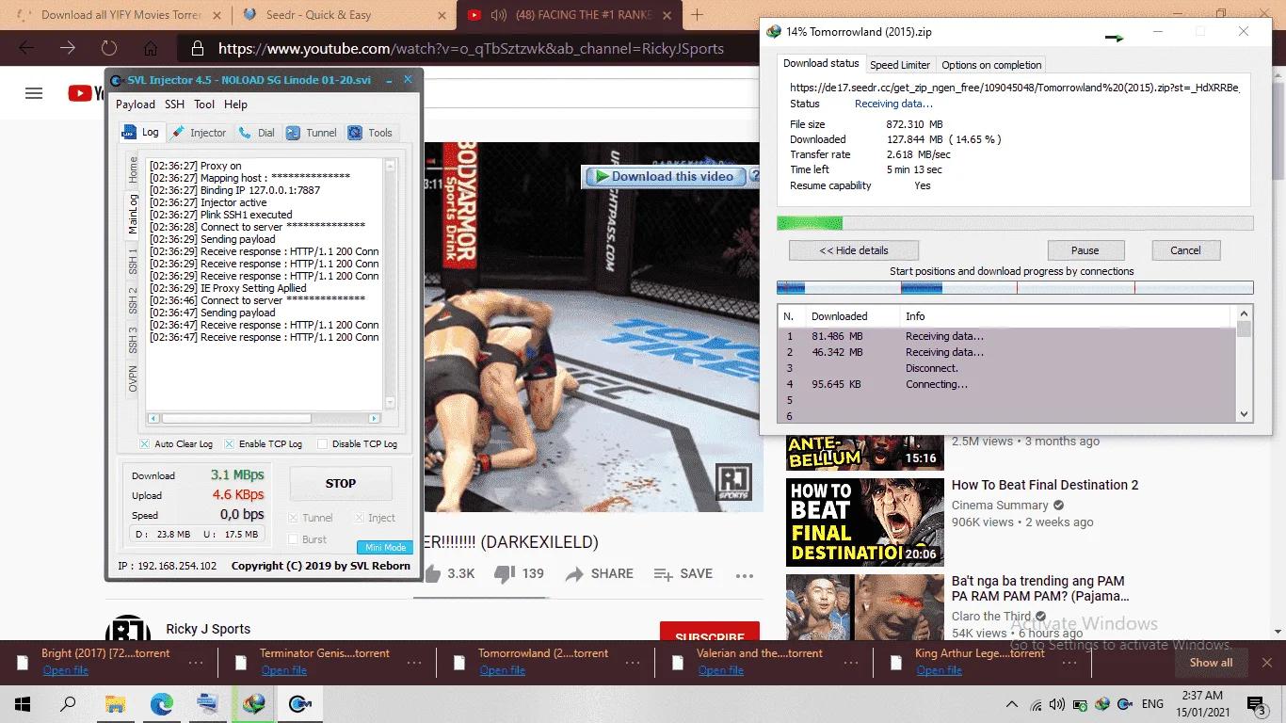
Task: Click the connections progress segment bar
Action: (x=1015, y=288)
